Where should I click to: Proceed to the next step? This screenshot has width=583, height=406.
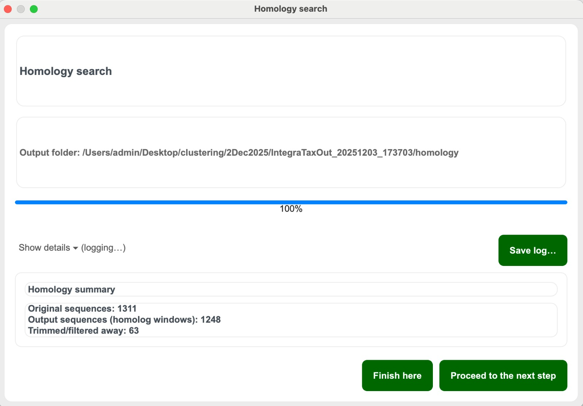503,375
